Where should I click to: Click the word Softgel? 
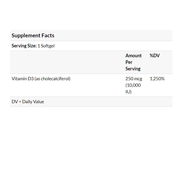pyautogui.click(x=48, y=46)
